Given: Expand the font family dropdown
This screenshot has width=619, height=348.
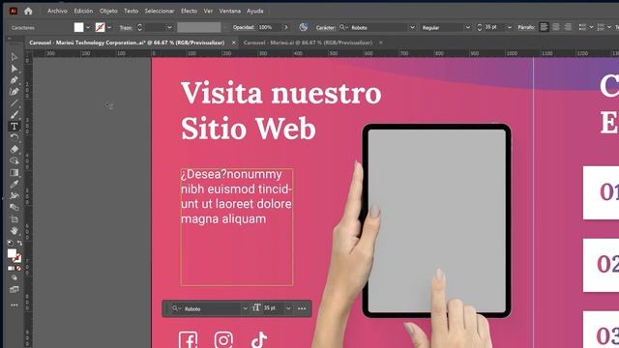Looking at the screenshot, I should click(x=412, y=28).
